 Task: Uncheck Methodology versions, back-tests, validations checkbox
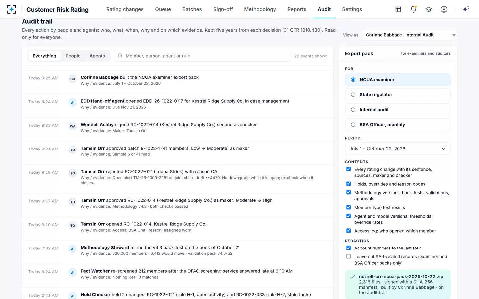[349, 192]
